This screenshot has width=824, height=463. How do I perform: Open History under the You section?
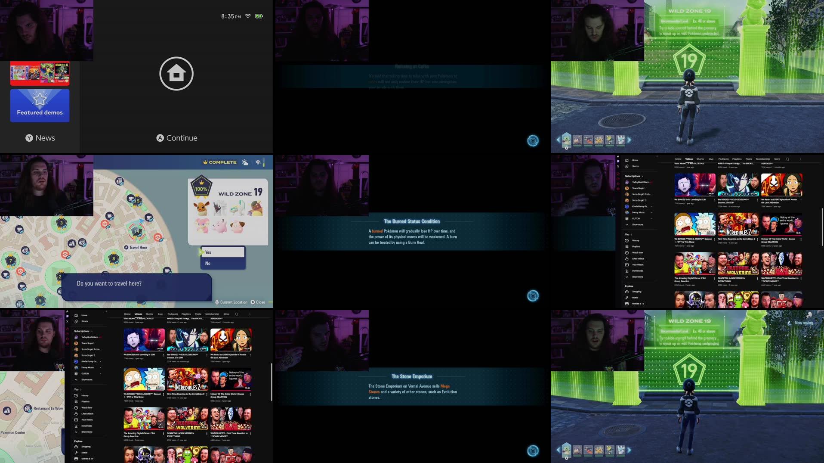(86, 395)
